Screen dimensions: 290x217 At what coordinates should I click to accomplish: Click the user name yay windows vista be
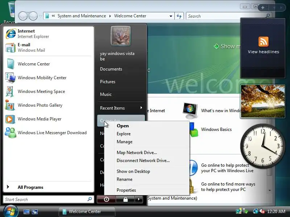[x=117, y=56]
